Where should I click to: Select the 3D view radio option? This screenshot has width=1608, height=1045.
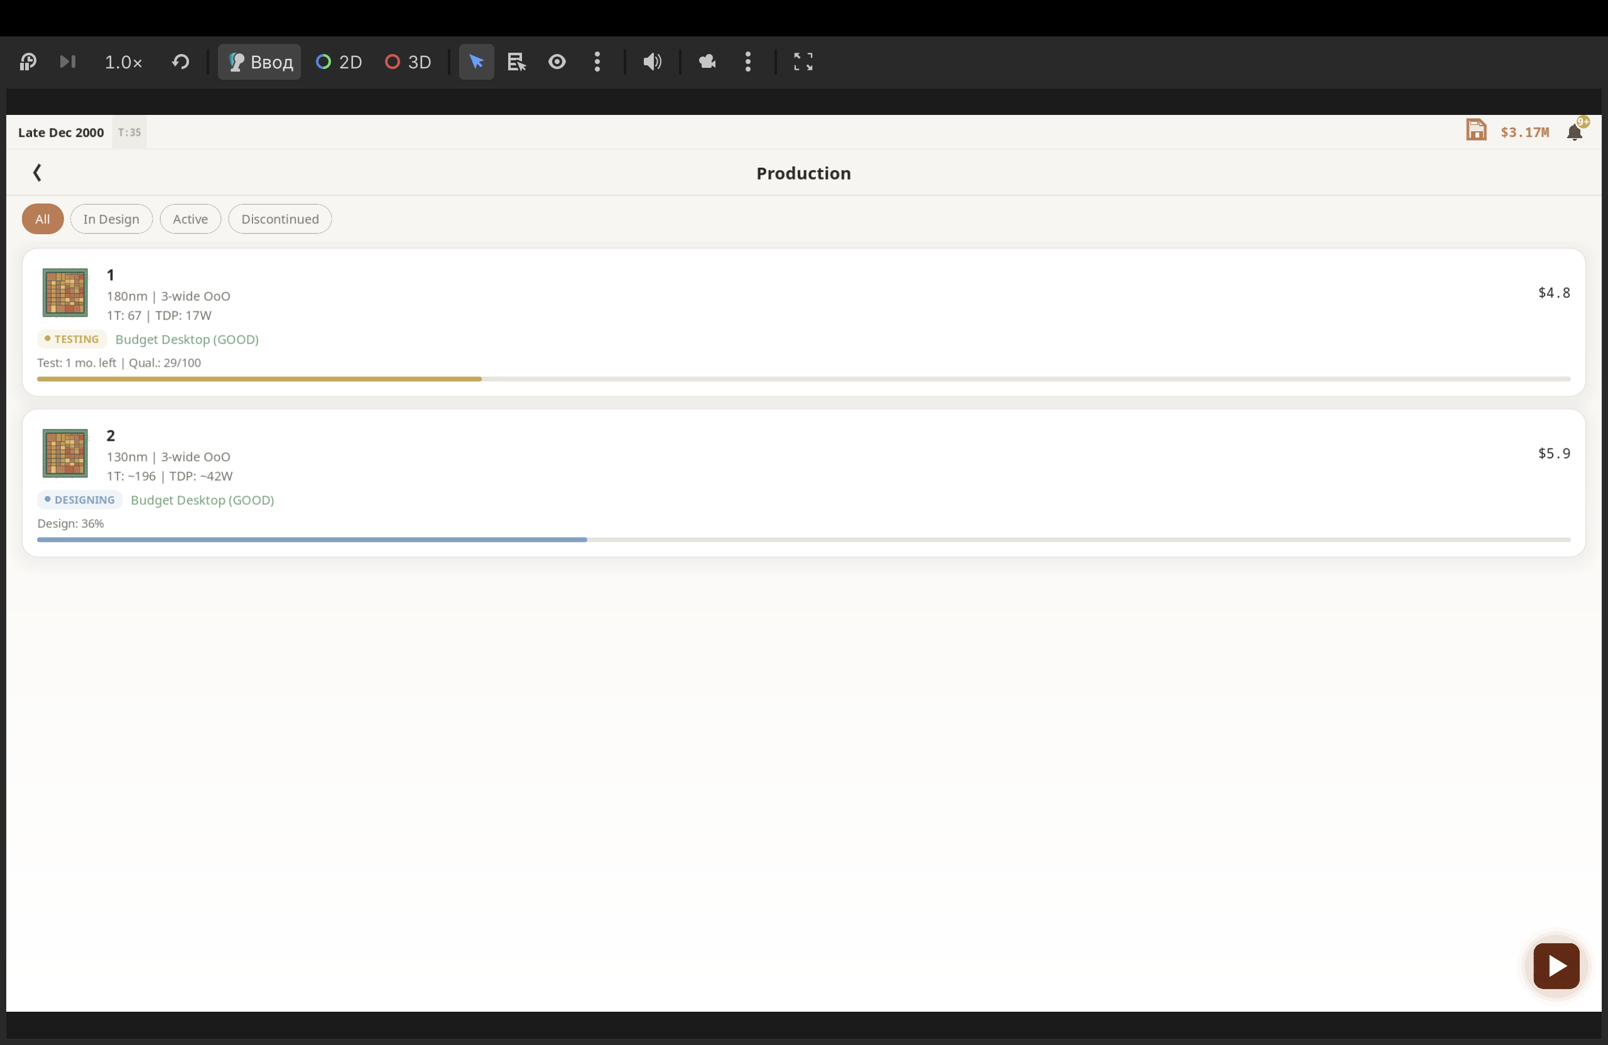408,62
